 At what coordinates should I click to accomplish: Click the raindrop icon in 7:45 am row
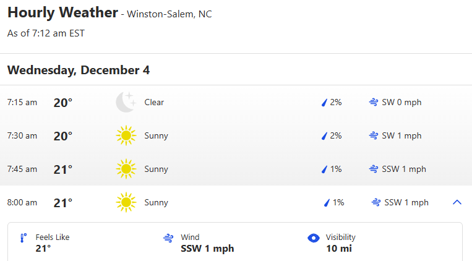[x=324, y=169]
